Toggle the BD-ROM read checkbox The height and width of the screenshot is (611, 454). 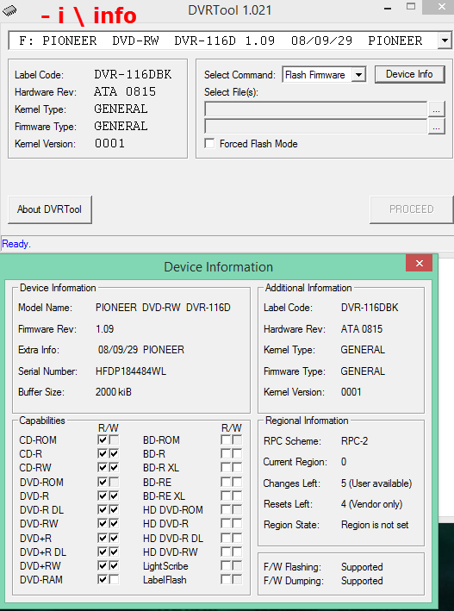pos(225,440)
